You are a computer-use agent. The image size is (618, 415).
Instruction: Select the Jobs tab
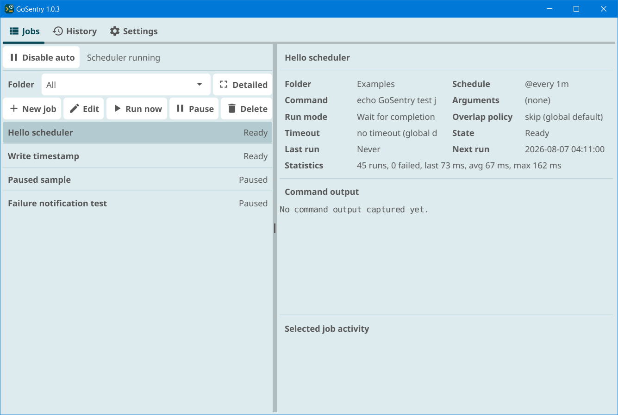tap(25, 31)
